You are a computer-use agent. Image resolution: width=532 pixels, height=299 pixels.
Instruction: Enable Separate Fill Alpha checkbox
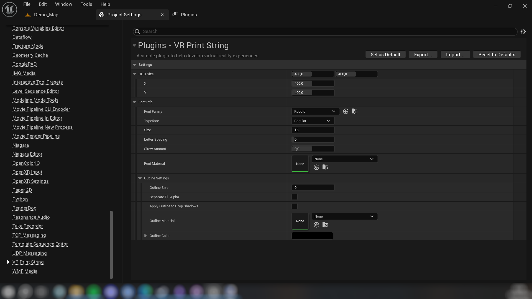click(295, 197)
